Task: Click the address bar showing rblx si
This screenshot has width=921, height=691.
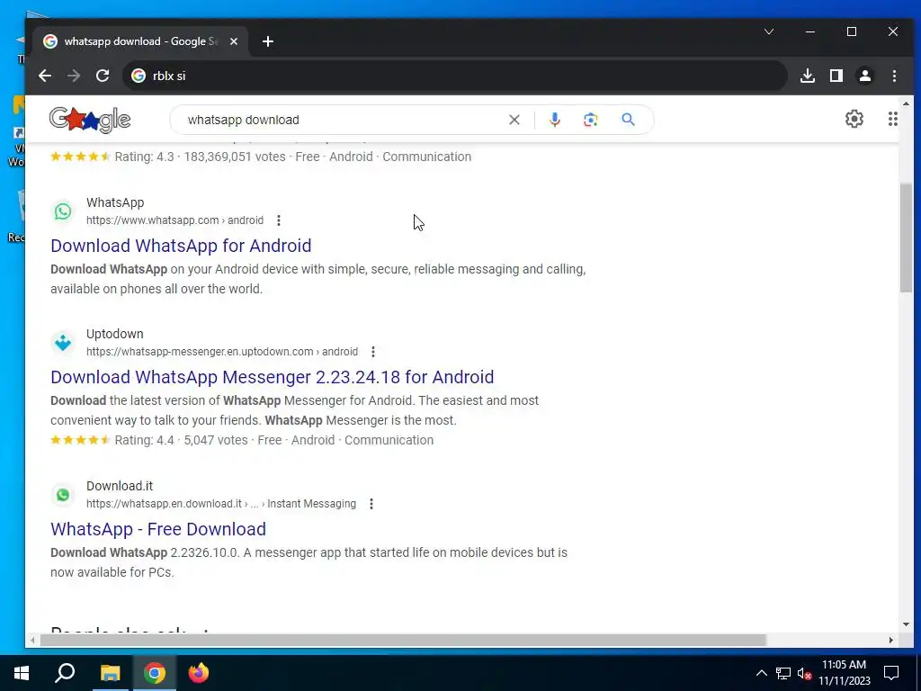Action: tap(455, 76)
